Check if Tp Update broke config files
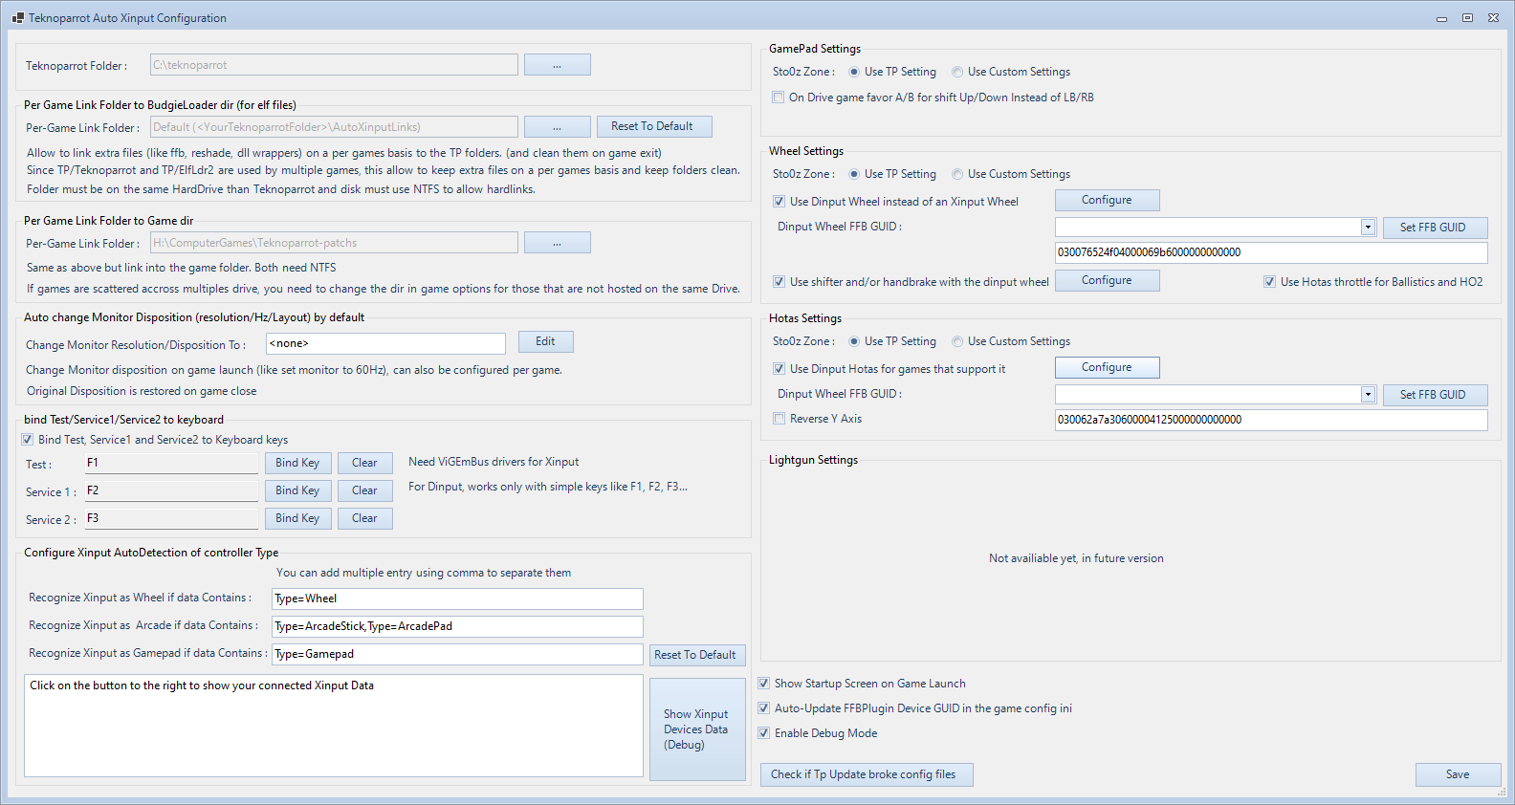 [x=867, y=774]
